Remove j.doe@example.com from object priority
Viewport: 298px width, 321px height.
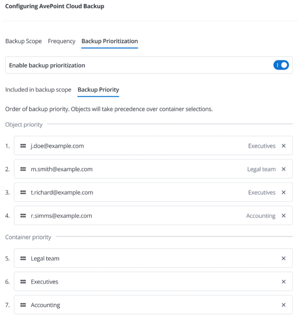pyautogui.click(x=284, y=146)
